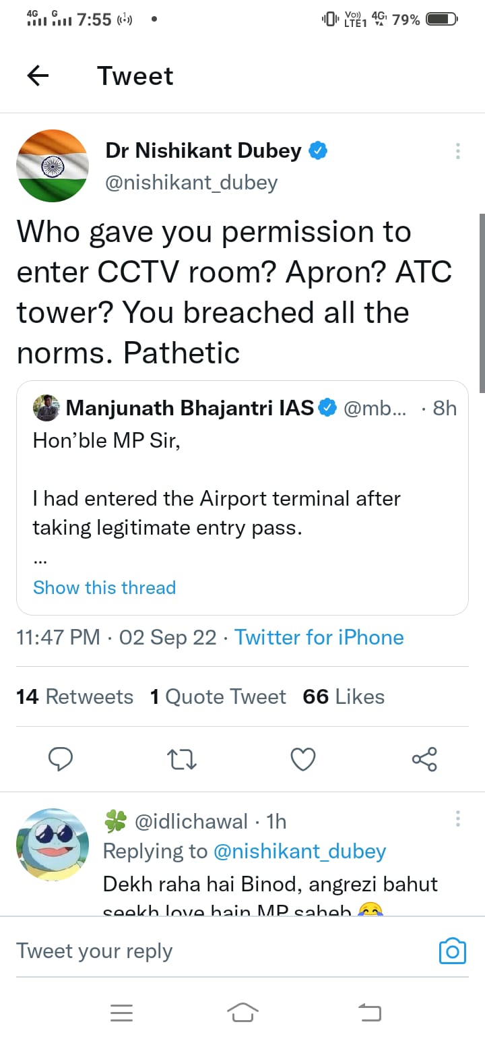The height and width of the screenshot is (1041, 485).
Task: Tap the retweet arrows icon
Action: 182,760
